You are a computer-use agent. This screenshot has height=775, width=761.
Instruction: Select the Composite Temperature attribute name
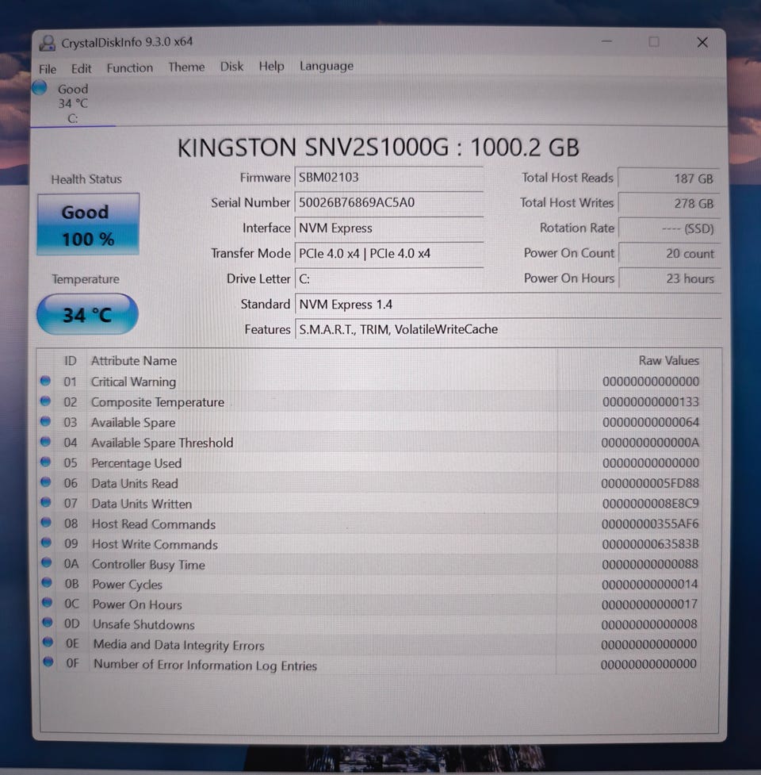158,402
